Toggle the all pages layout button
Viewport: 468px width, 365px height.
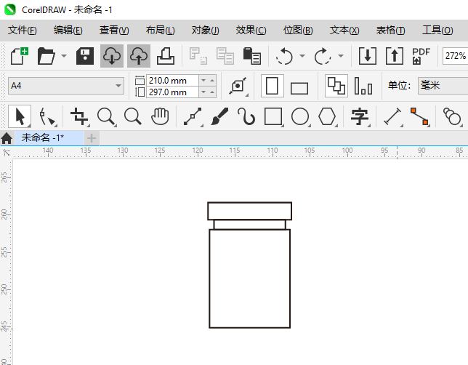(x=336, y=86)
